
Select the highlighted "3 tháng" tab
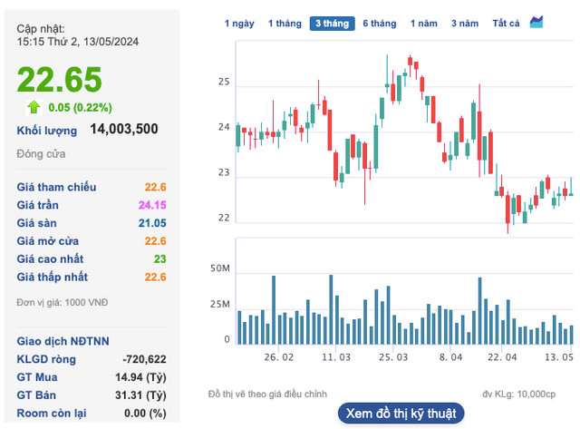332,24
